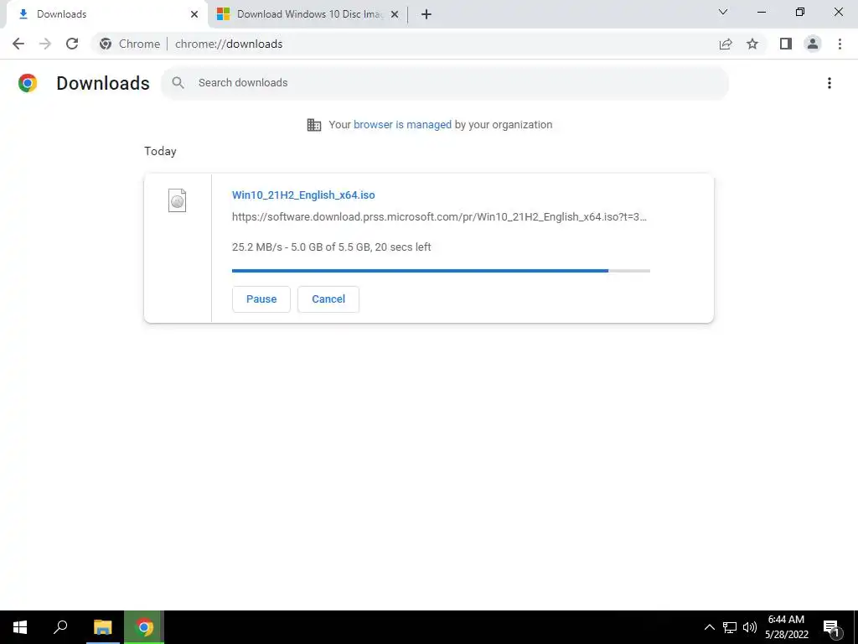Open the volume speaker tray icon
This screenshot has width=858, height=644.
pos(750,627)
